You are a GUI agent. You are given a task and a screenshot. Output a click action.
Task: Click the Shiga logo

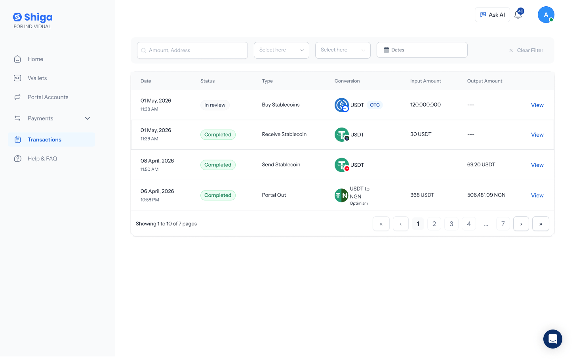click(x=32, y=17)
